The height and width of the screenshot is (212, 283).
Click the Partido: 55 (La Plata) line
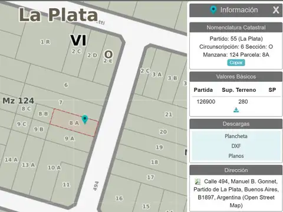pyautogui.click(x=236, y=39)
